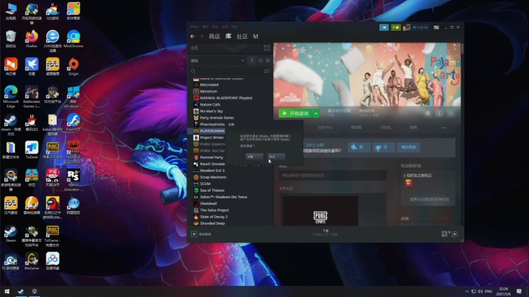Open the M profile tab
The image size is (529, 297).
click(256, 37)
